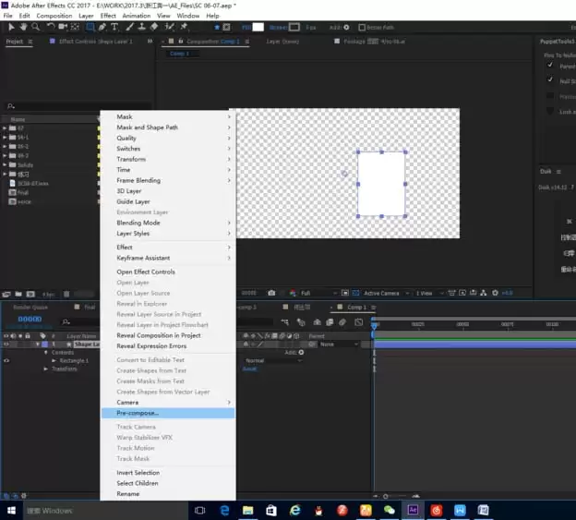This screenshot has width=576, height=520.
Task: Click the snapshot camera icon under viewer
Action: coord(271,293)
